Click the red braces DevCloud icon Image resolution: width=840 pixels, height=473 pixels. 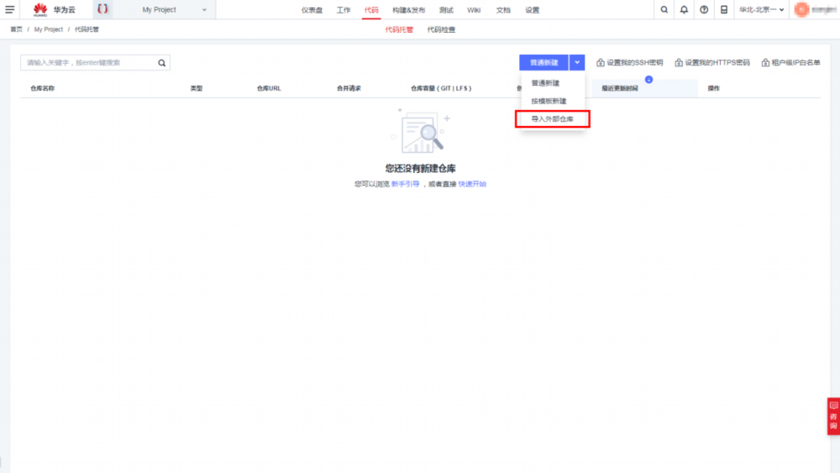(102, 9)
